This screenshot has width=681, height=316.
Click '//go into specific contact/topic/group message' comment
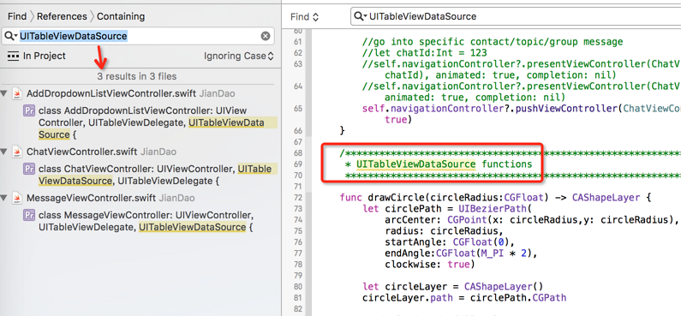point(493,42)
